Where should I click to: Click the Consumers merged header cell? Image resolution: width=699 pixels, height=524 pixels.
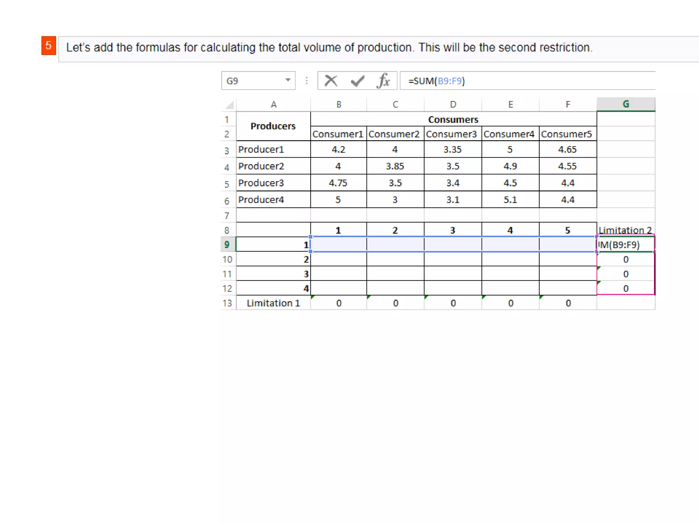(x=453, y=119)
